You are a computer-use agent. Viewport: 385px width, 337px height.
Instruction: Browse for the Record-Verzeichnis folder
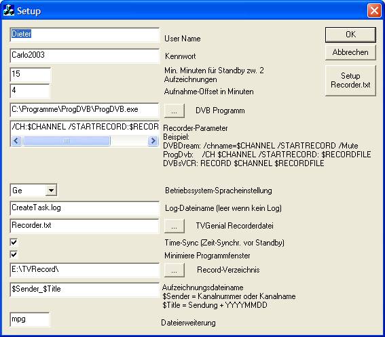pos(174,270)
